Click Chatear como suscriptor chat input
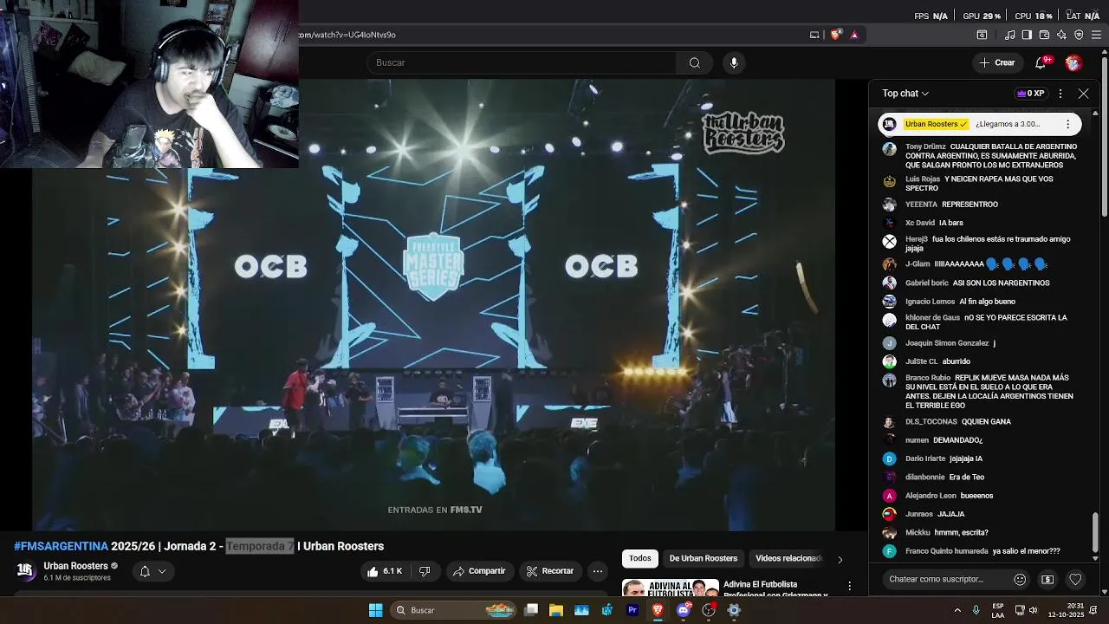This screenshot has height=624, width=1109. [944, 579]
